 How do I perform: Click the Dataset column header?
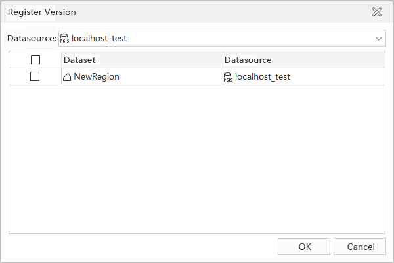(142, 60)
